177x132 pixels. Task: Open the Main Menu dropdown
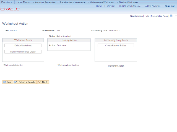(x=24, y=2)
